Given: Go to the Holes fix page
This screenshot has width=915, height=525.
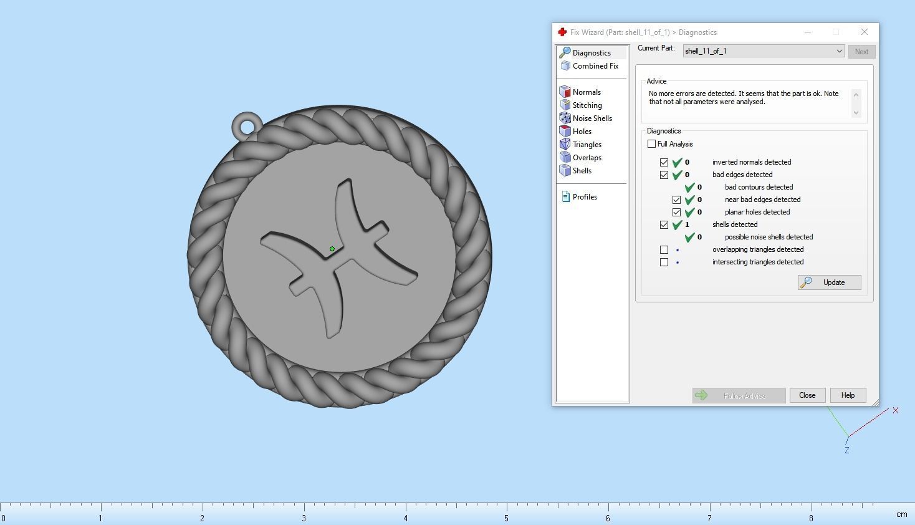Looking at the screenshot, I should click(x=582, y=132).
